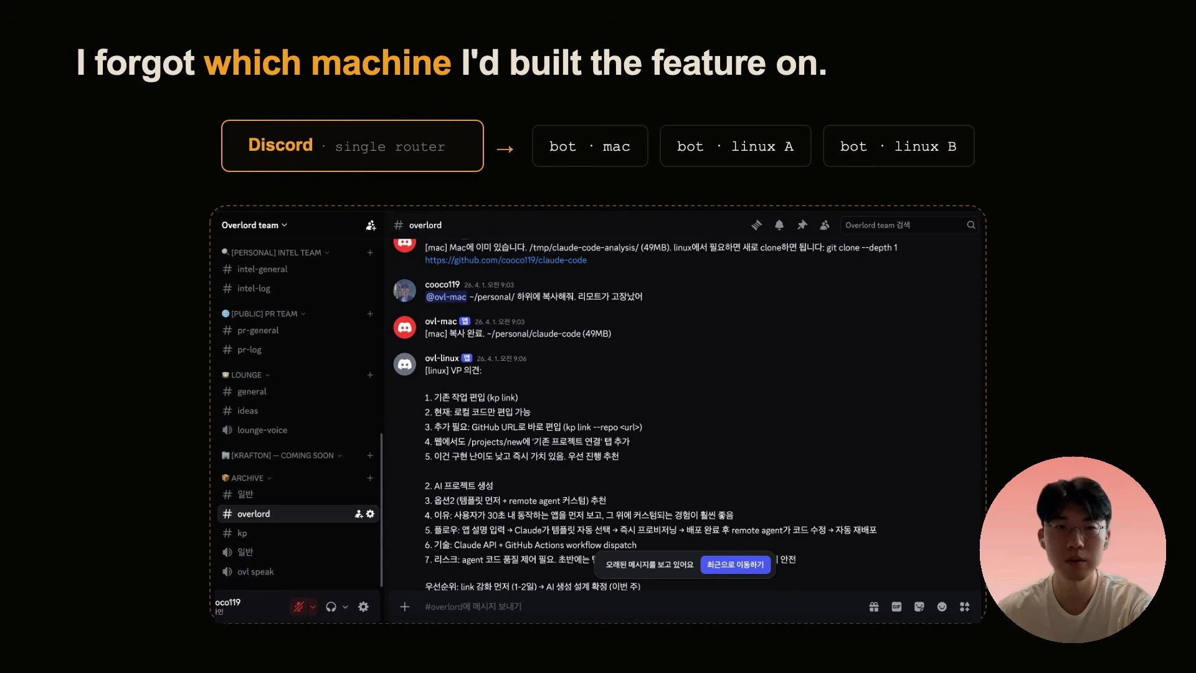The image size is (1196, 673).
Task: Create channel in INTEL TEAM plus icon
Action: click(x=370, y=252)
